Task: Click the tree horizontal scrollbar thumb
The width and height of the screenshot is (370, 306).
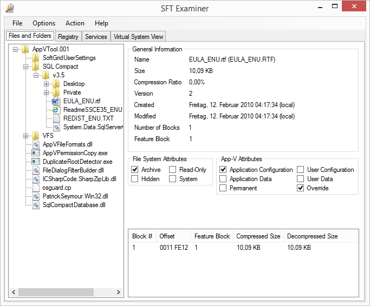Action: coord(56,292)
